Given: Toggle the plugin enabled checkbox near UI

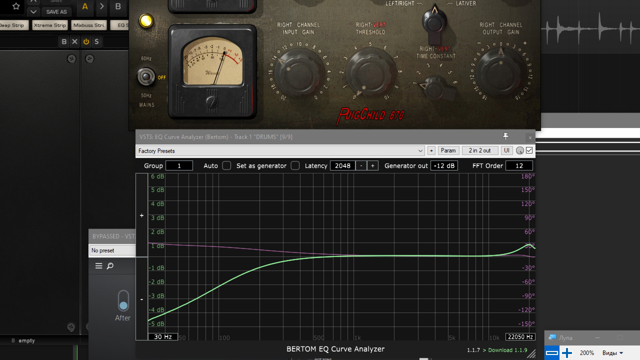Looking at the screenshot, I should click(529, 150).
